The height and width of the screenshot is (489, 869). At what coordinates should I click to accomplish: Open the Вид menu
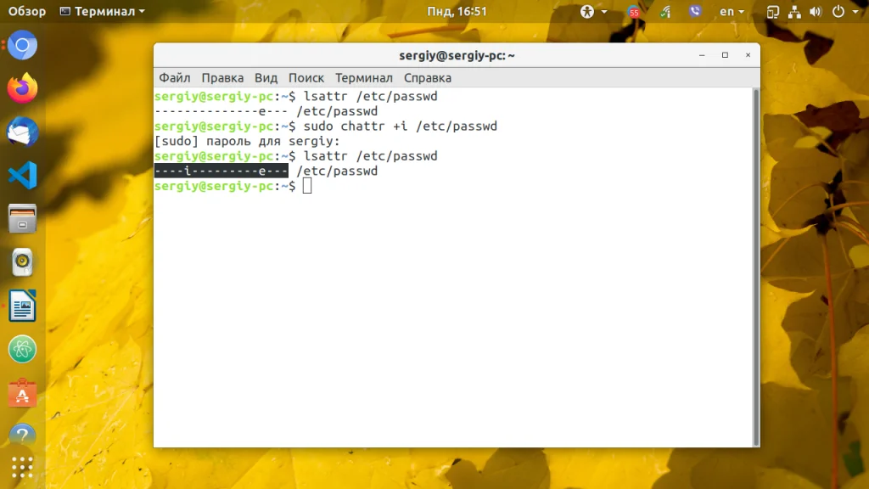(266, 77)
